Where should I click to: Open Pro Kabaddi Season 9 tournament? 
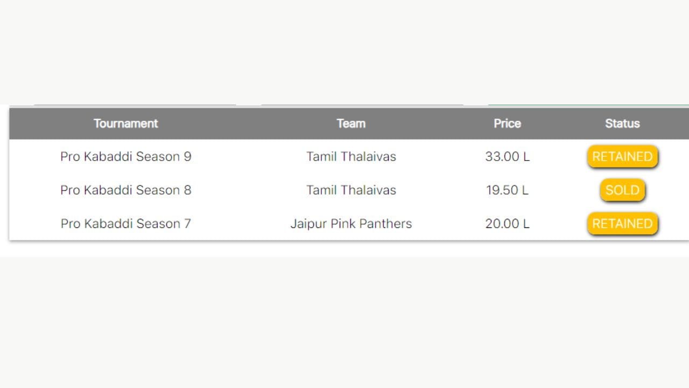click(x=125, y=157)
